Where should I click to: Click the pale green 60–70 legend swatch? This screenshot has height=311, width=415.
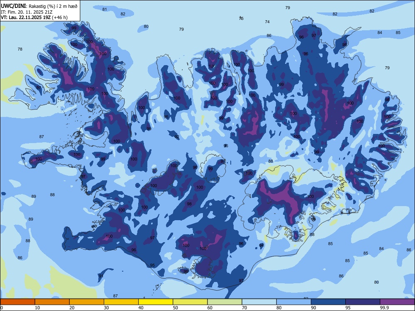(x=225, y=302)
